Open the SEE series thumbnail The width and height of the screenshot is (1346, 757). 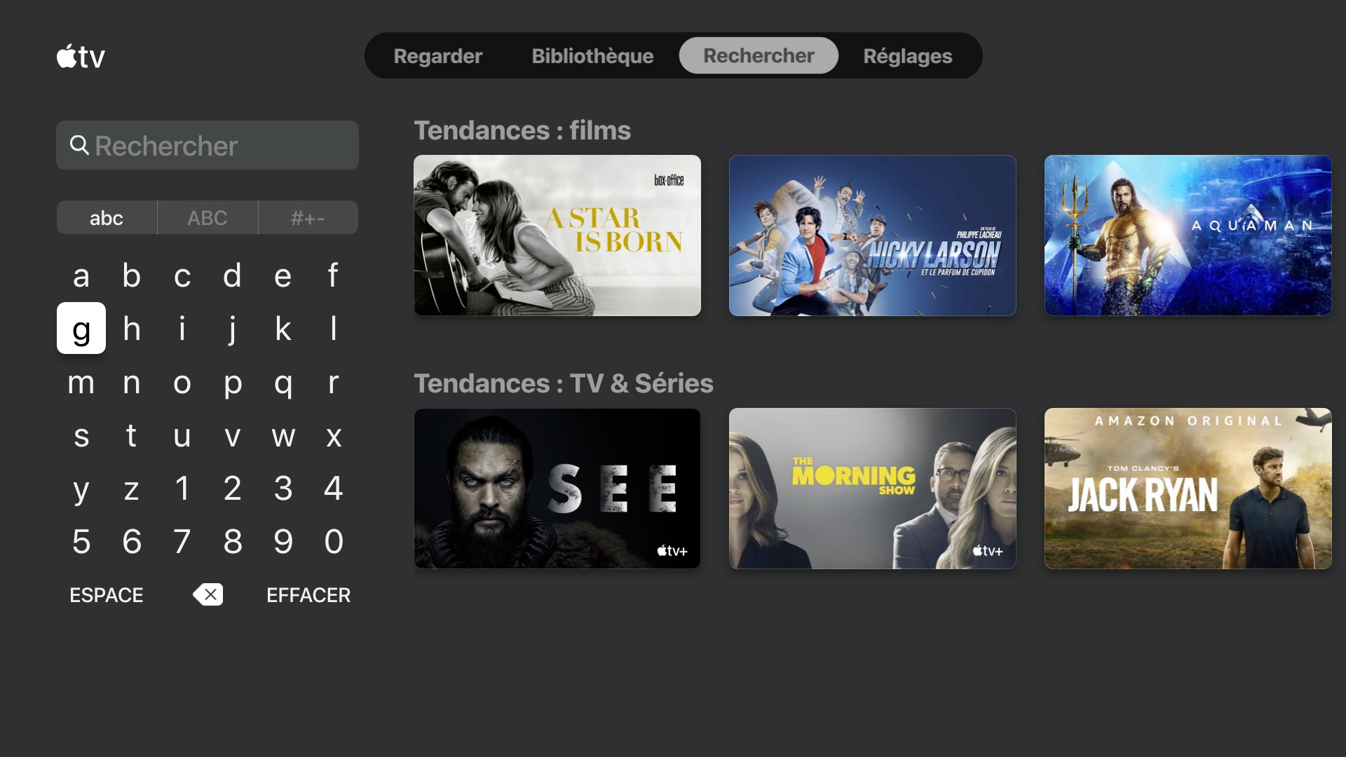tap(557, 489)
